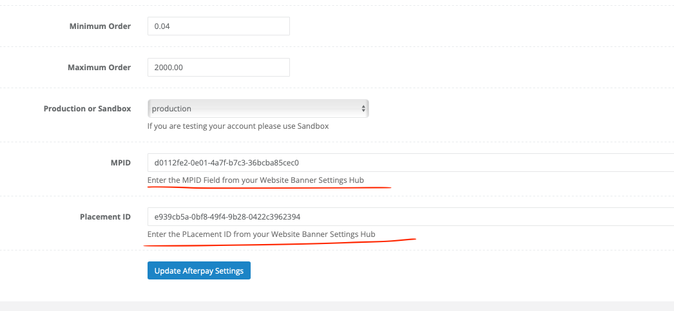Click the Minimum Order input field
Screen dimensions: 674x311
pyautogui.click(x=218, y=26)
